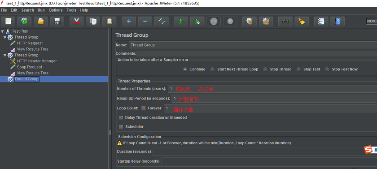Select the Continue radio button
This screenshot has width=377, height=169.
(x=185, y=69)
